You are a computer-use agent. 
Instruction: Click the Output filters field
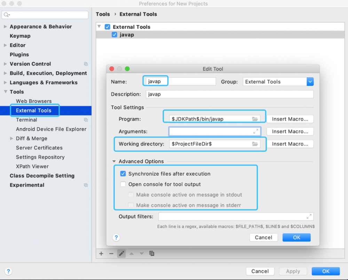[236, 216]
